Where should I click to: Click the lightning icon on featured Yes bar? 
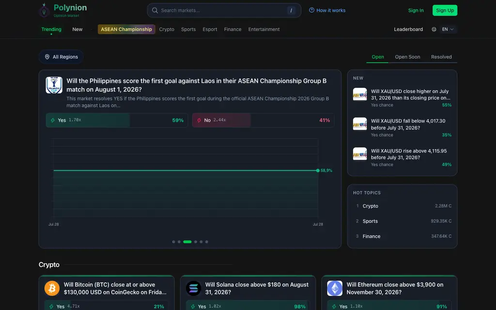[52, 120]
